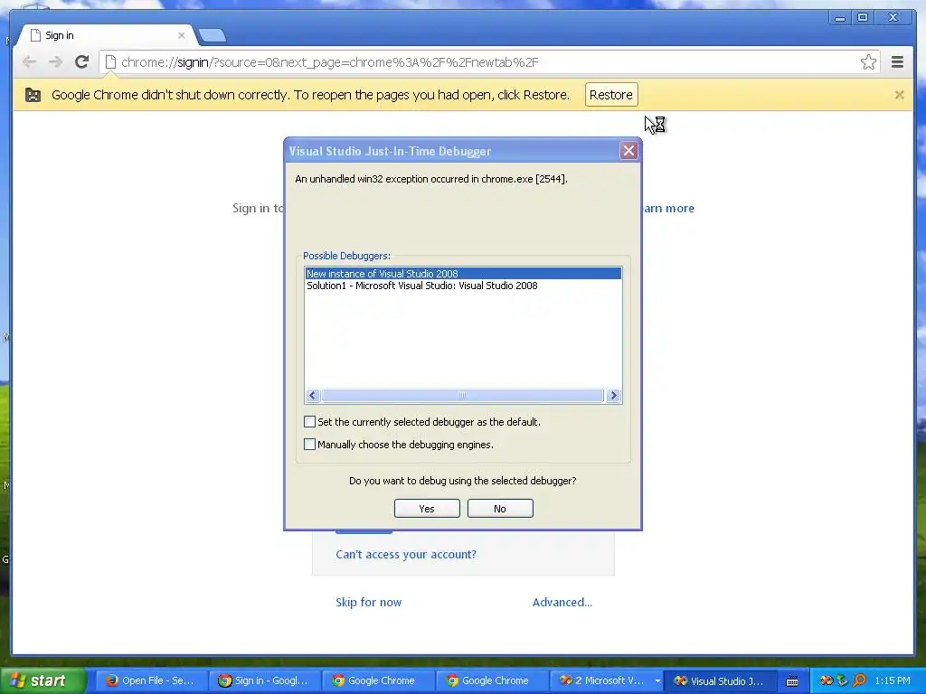Image resolution: width=926 pixels, height=694 pixels.
Task: Maximize the Chrome window
Action: point(862,18)
